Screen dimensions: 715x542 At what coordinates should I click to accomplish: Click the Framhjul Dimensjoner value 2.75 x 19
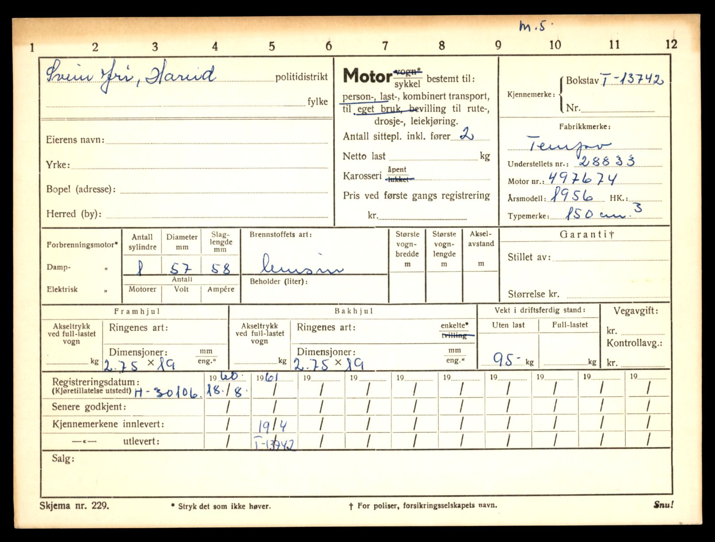point(140,365)
